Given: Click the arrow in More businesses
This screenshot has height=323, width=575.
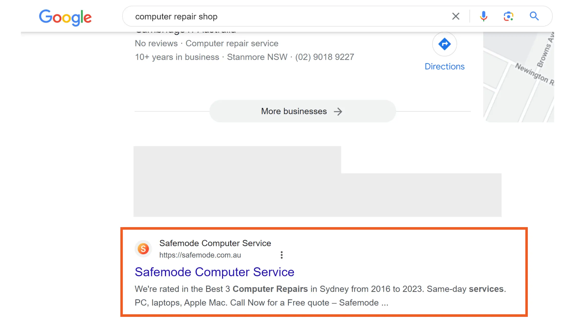Looking at the screenshot, I should pos(338,112).
